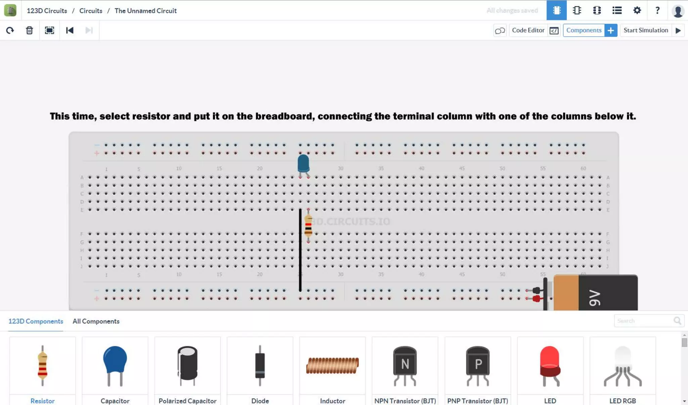Open the breadboard view icon
The width and height of the screenshot is (688, 405).
(x=556, y=10)
